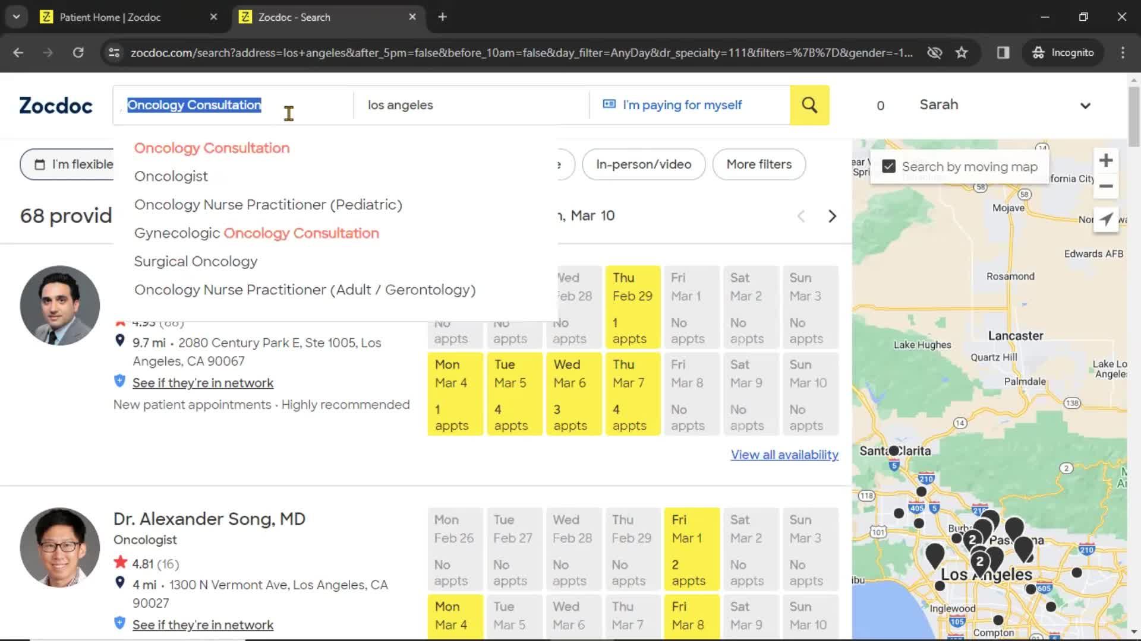Open Chrome menu three dots
The image size is (1141, 641).
click(x=1123, y=53)
